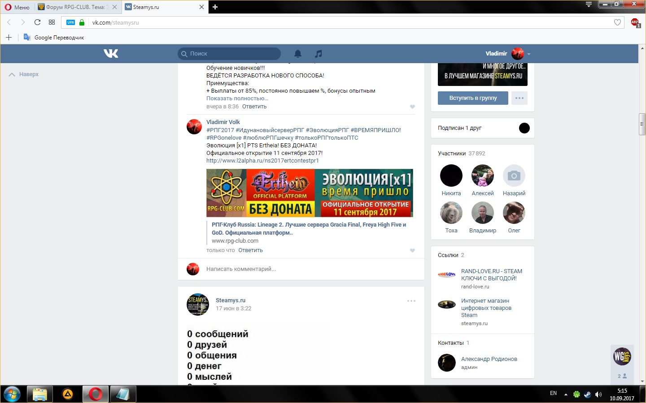Image resolution: width=646 pixels, height=403 pixels.
Task: Open Интернет магазин цифровых товаров Steam link
Action: pos(486,308)
